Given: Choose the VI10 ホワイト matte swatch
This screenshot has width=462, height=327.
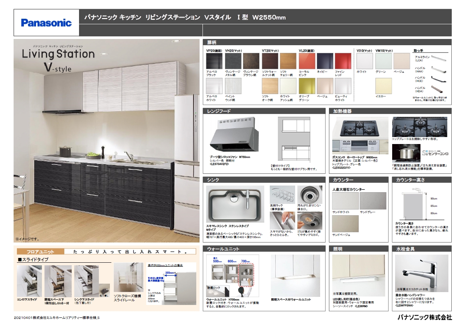Looking at the screenshot, I should (x=365, y=61).
